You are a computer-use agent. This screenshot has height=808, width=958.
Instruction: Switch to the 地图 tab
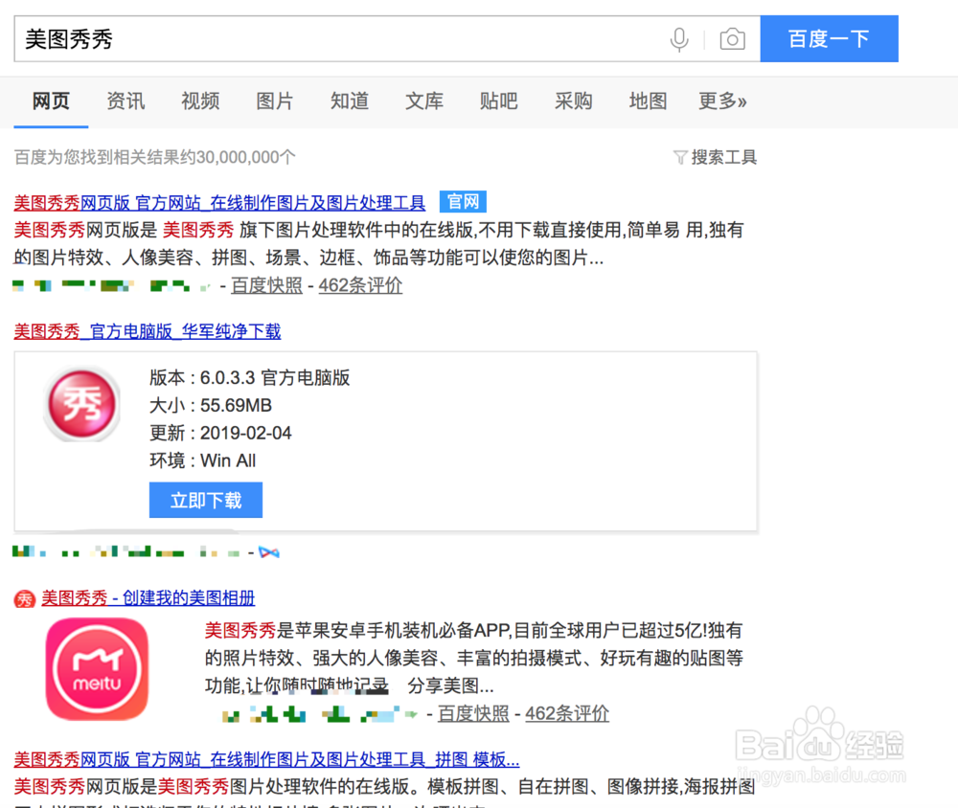coord(648,101)
